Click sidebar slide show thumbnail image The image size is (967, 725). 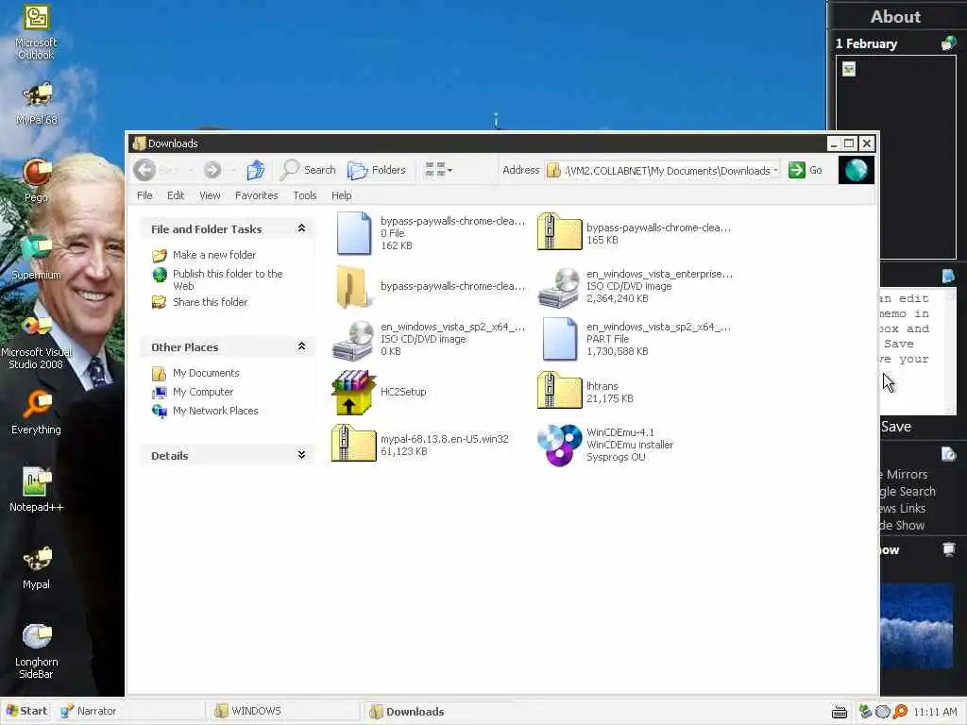pos(917,626)
